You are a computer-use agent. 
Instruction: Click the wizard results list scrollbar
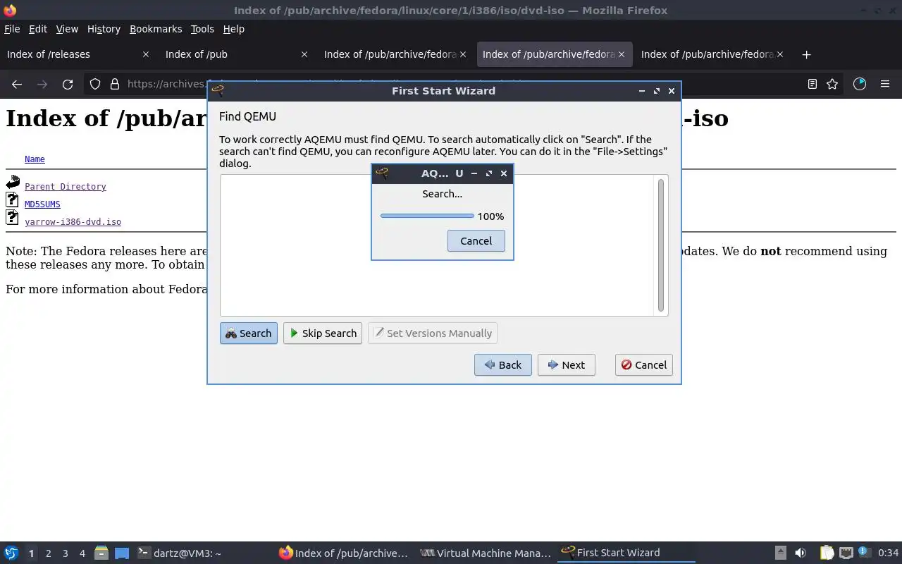click(661, 245)
